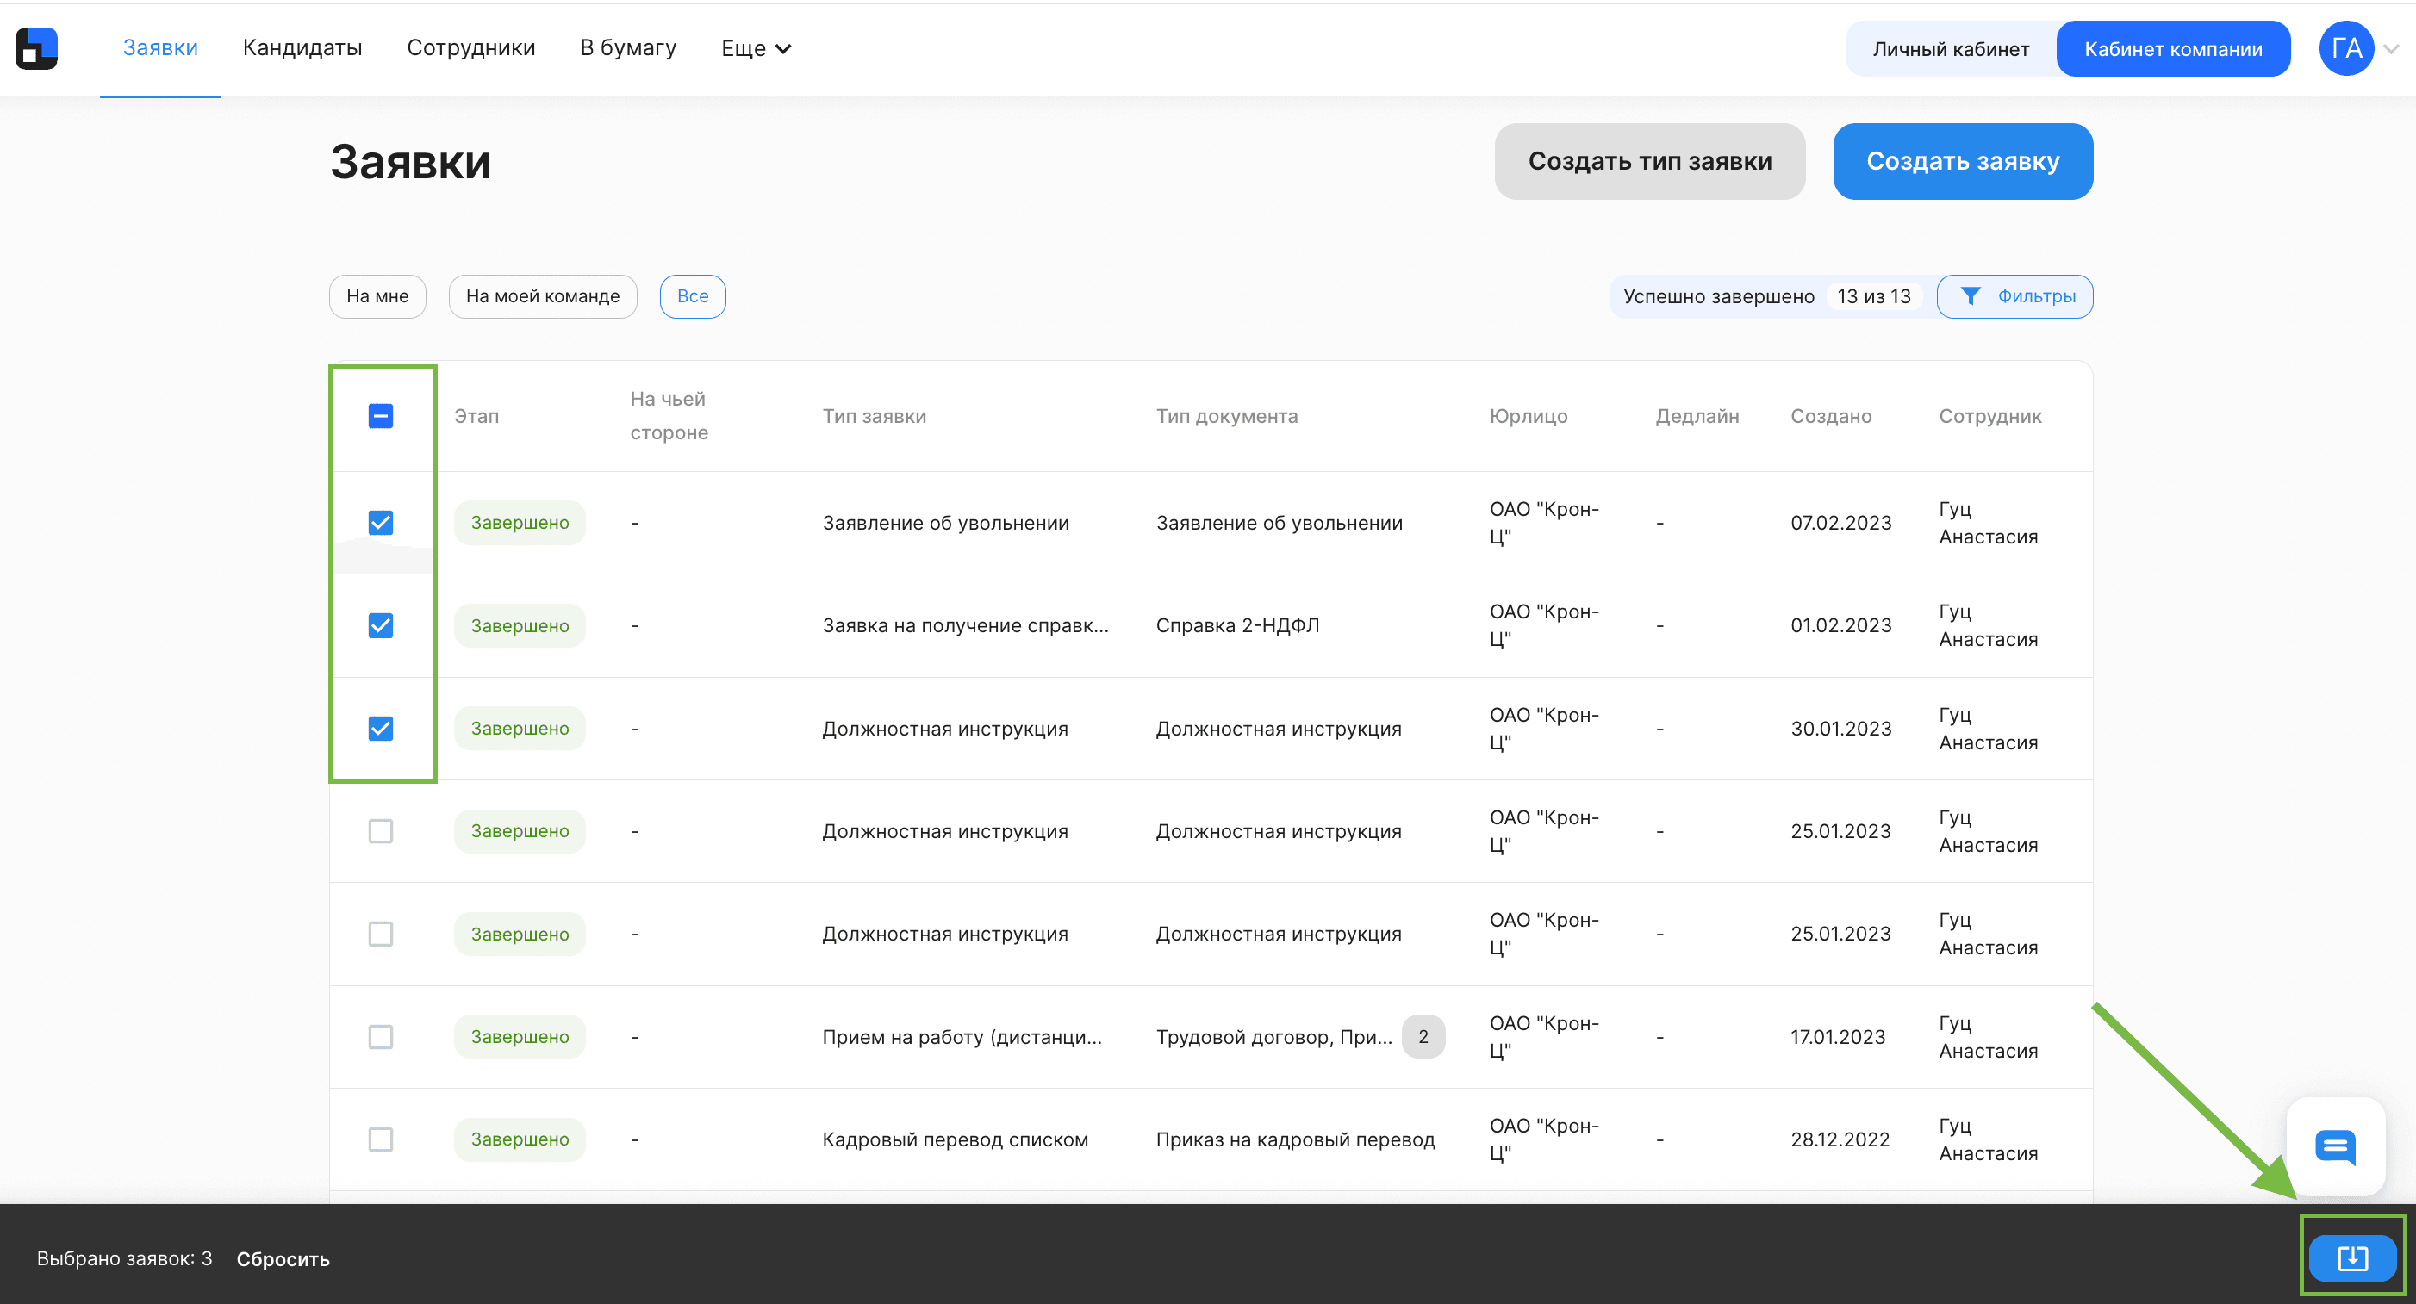
Task: Switch to Личный кабинет
Action: pyautogui.click(x=1951, y=49)
